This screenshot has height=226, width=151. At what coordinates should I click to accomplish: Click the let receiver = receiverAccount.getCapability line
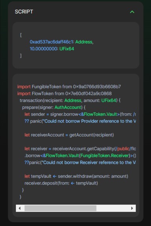pos(80,149)
